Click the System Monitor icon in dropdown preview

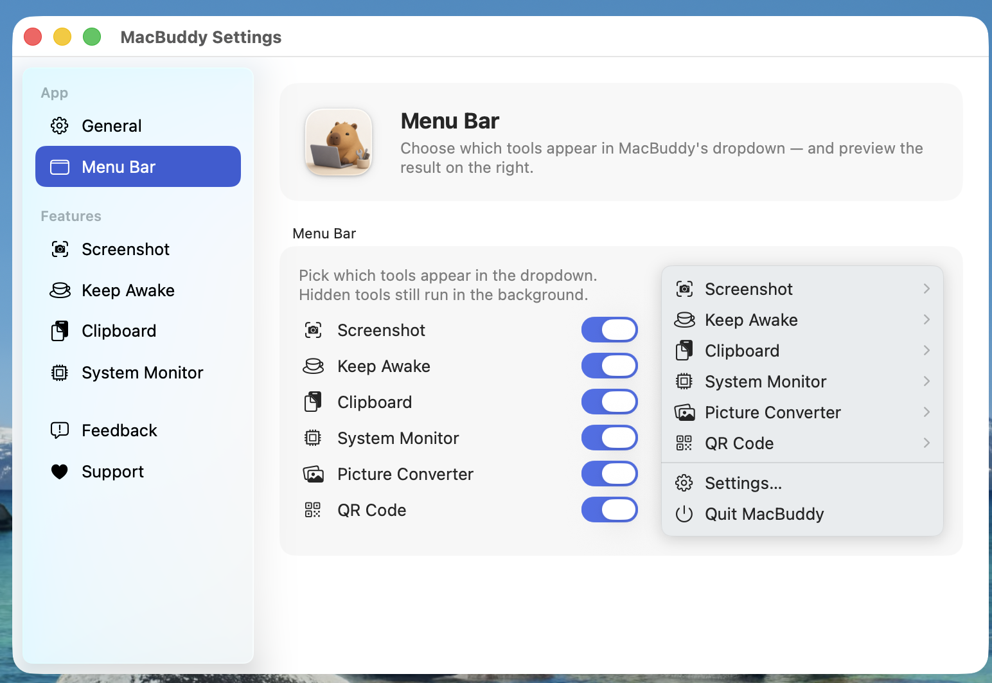tap(684, 382)
